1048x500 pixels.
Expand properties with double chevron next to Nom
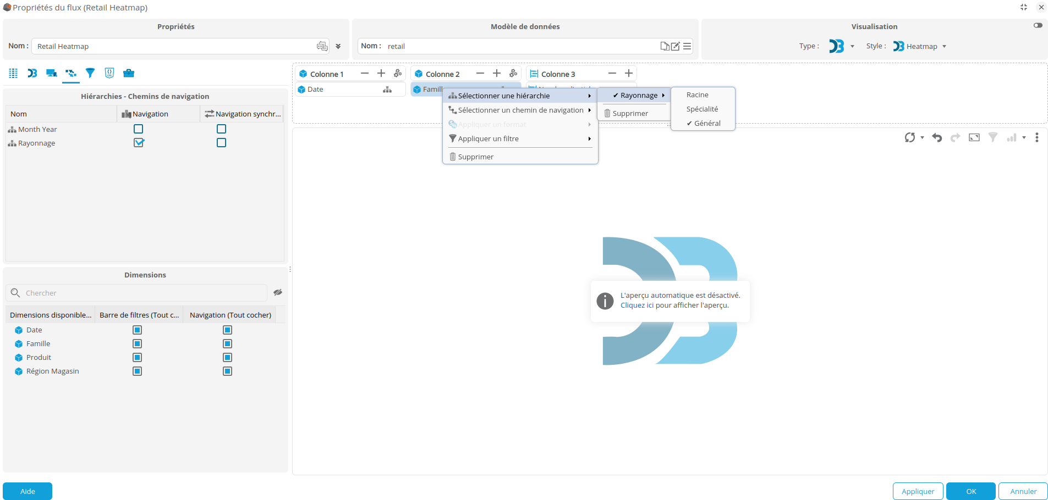click(338, 47)
